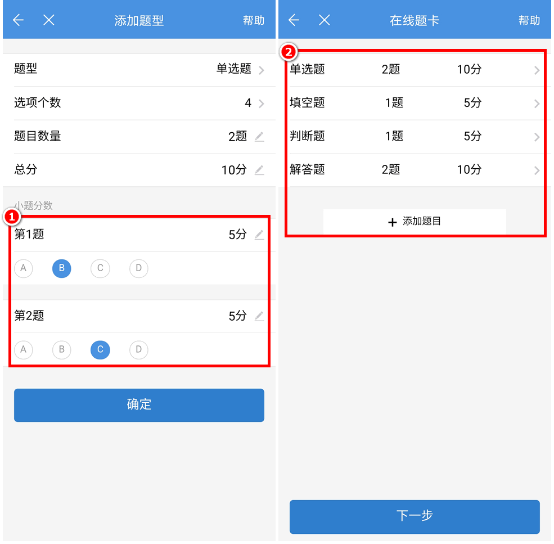Select option D for 第1题

[139, 268]
